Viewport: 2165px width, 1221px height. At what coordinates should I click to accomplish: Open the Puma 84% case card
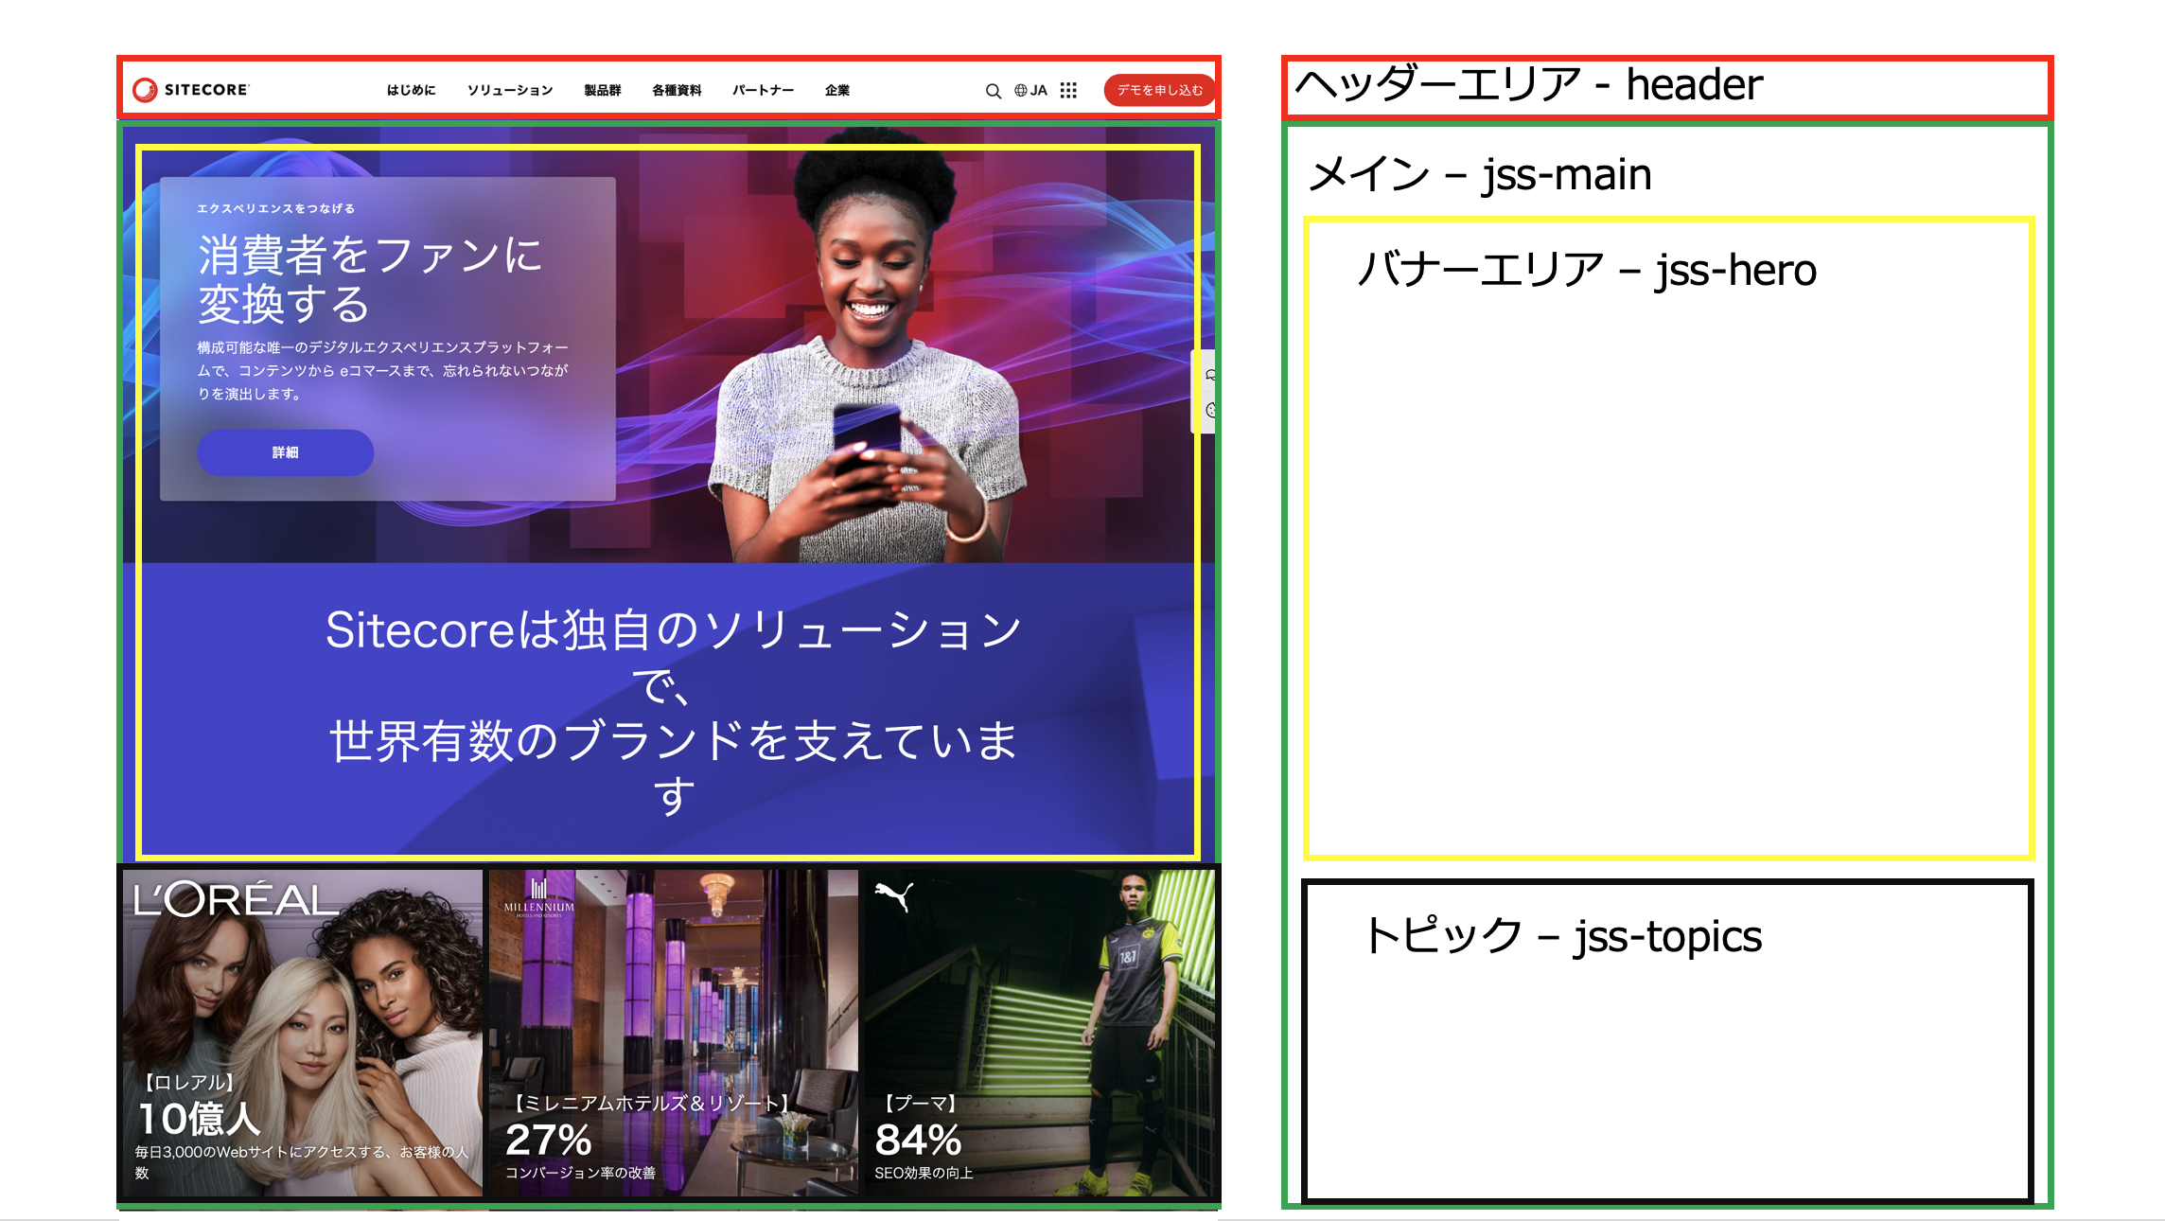(x=1039, y=1033)
